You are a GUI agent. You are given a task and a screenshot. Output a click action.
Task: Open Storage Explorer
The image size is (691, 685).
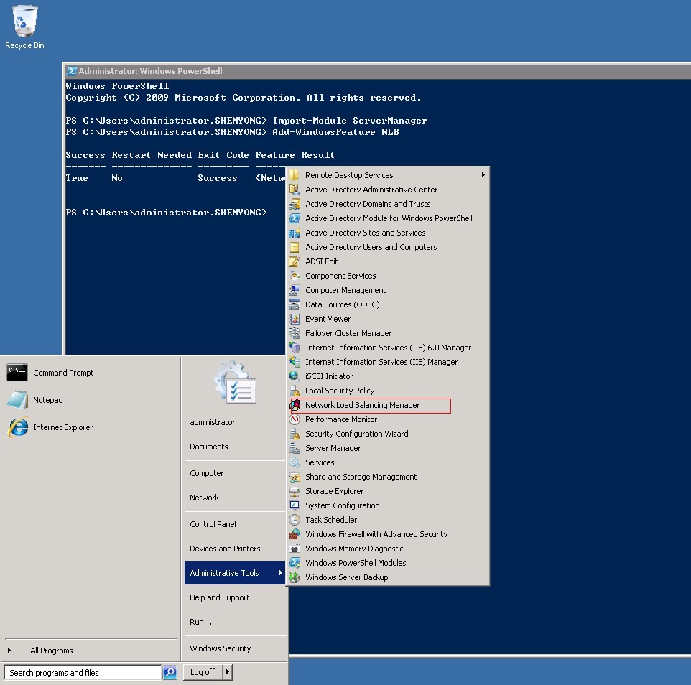click(334, 491)
